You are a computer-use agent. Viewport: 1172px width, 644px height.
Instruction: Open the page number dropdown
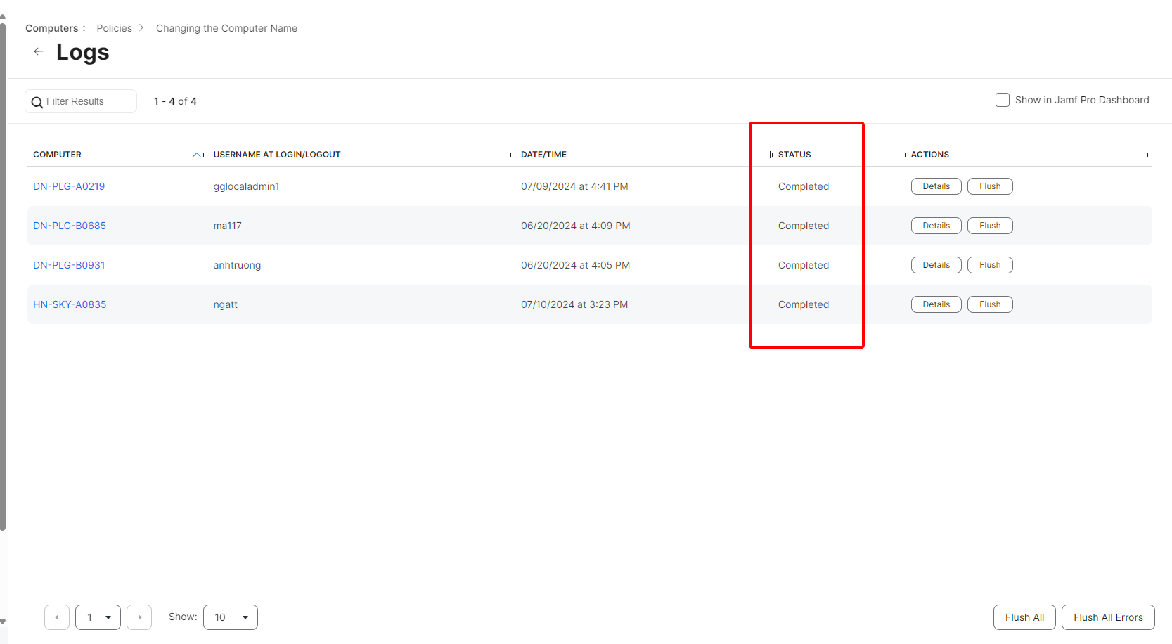click(98, 617)
